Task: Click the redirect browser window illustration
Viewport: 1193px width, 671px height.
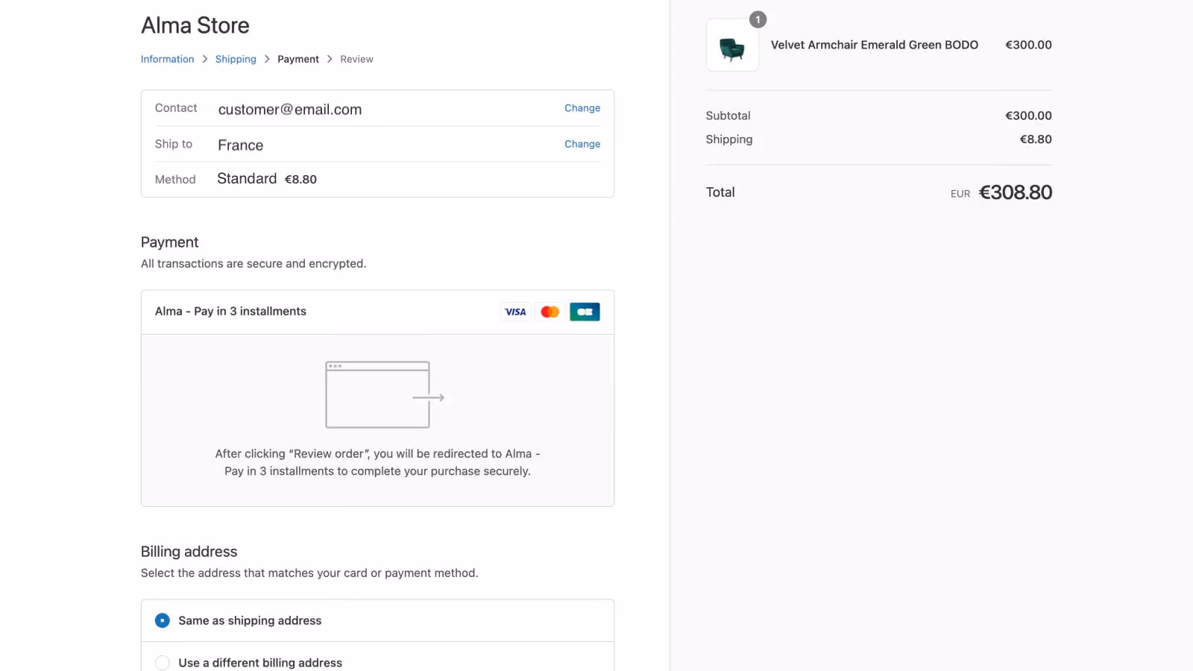Action: pyautogui.click(x=385, y=394)
